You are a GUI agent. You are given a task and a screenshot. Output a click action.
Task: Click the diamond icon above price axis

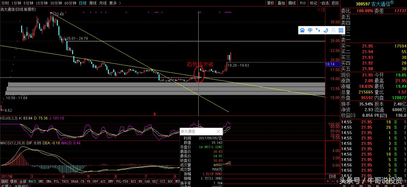tap(319, 10)
